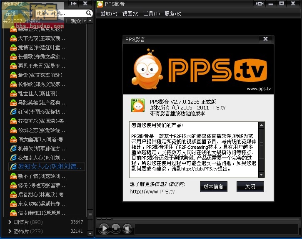This screenshot has height=239, width=302.
Task: Open the 工具(T) menu
Action: click(x=151, y=14)
